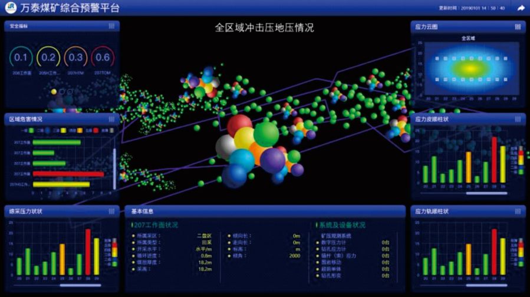Click the horizontal scrollbar under 应力轨顺柱状 chart
This screenshot has height=297, width=530.
[487, 285]
